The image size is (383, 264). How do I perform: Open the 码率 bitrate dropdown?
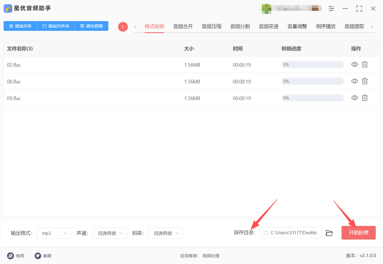coord(165,233)
